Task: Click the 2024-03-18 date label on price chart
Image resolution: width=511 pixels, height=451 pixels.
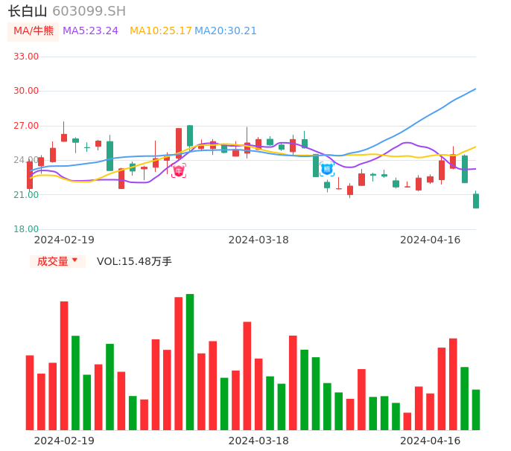Action: point(258,240)
